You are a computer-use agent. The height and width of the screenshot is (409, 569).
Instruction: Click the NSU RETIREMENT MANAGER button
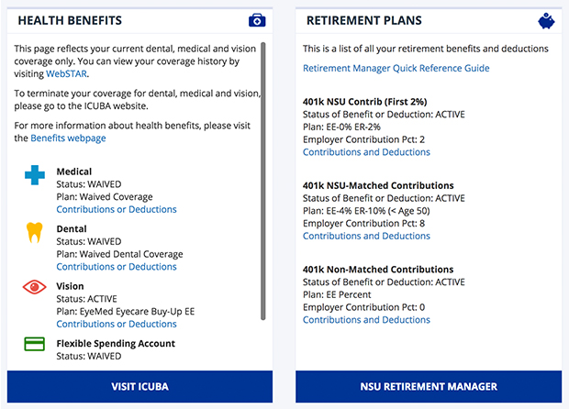tap(429, 386)
